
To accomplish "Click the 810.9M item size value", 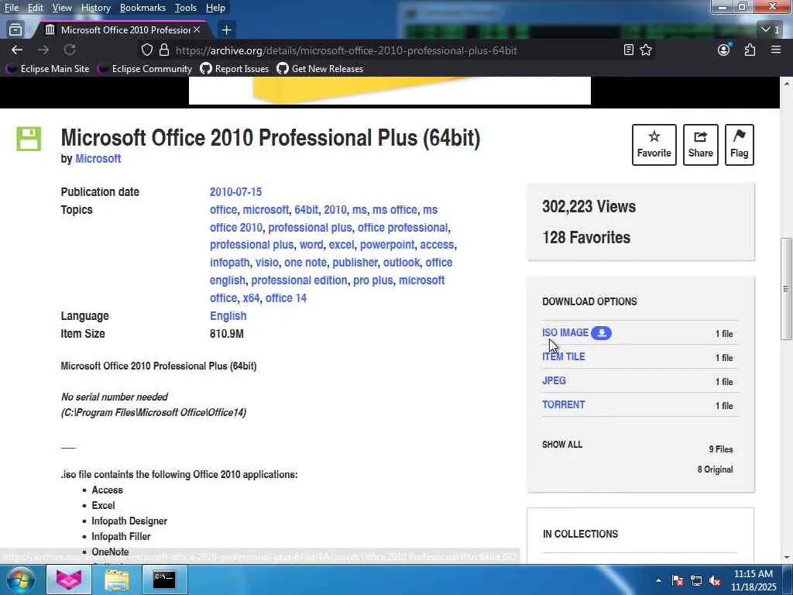I will click(227, 333).
